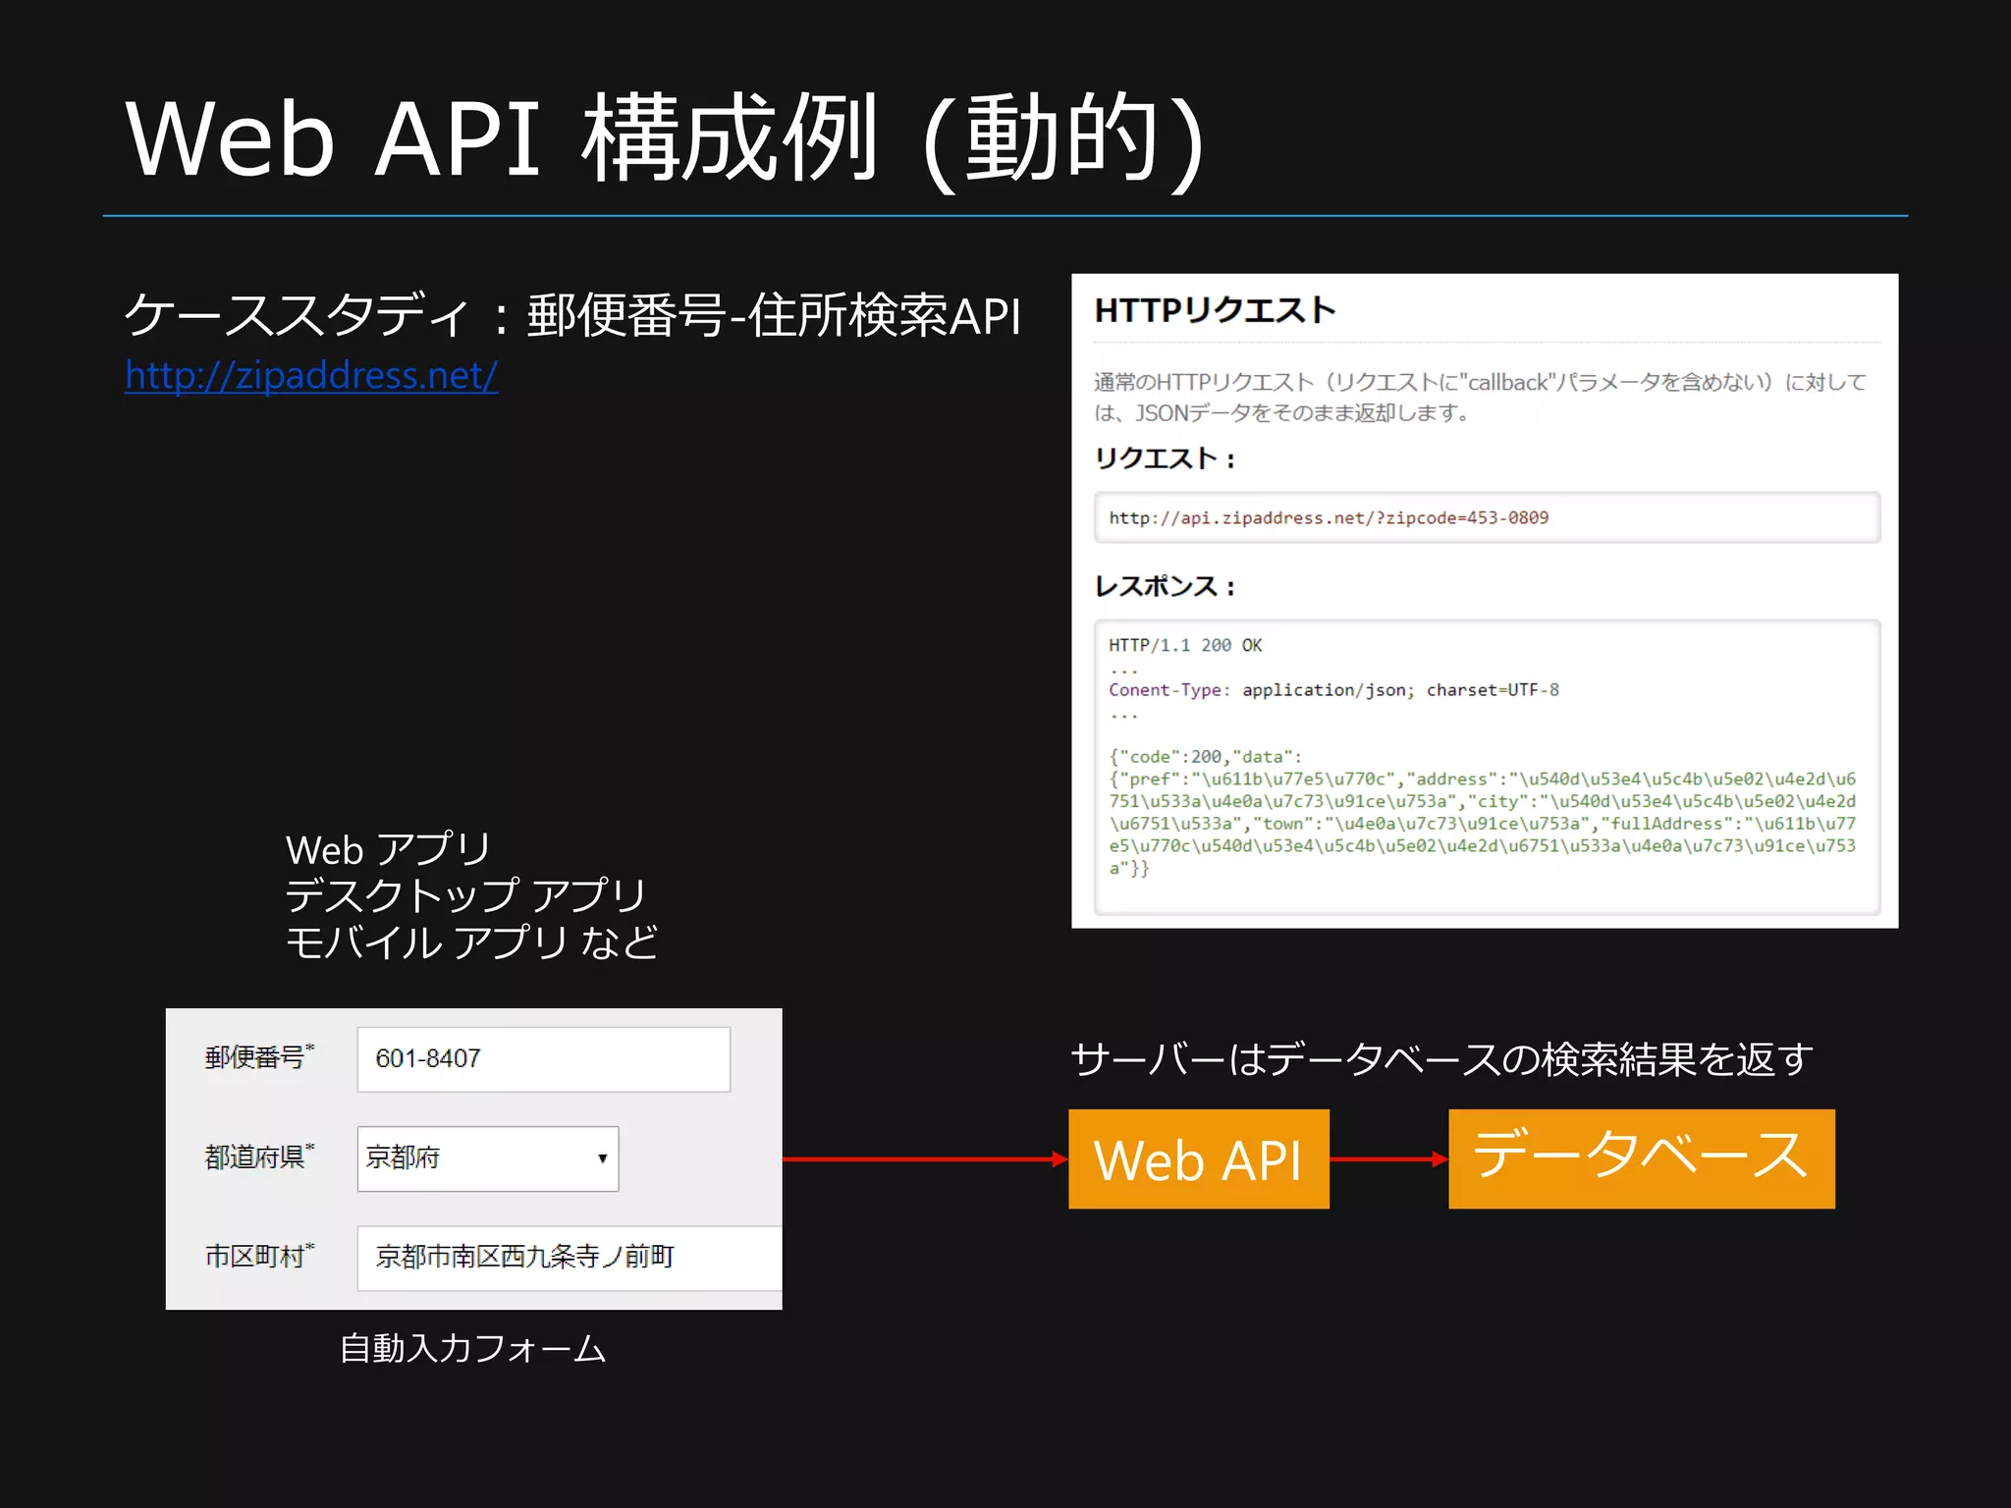Click the HTTPリクエスト heading
The image size is (2011, 1508).
click(1216, 310)
